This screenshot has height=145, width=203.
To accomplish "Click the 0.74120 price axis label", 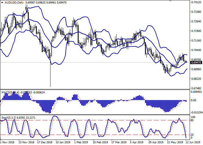I will pos(196,2).
